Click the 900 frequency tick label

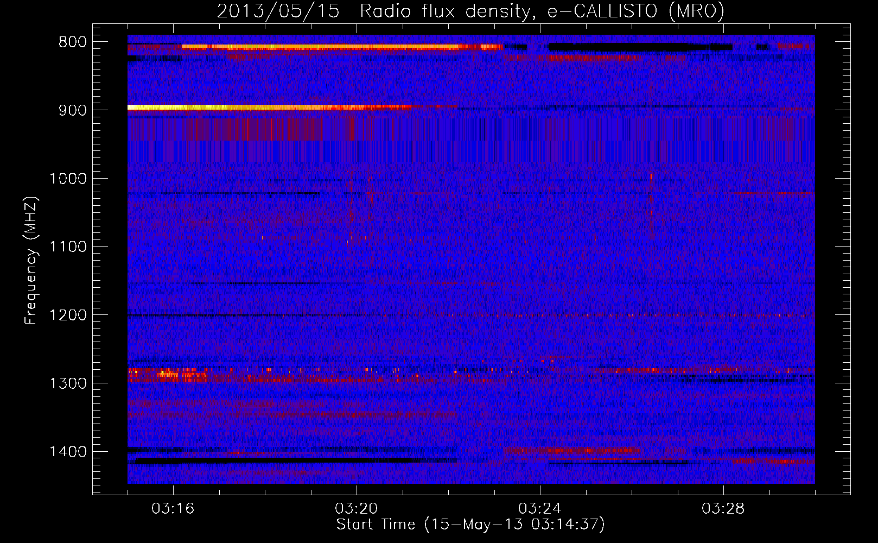click(73, 110)
